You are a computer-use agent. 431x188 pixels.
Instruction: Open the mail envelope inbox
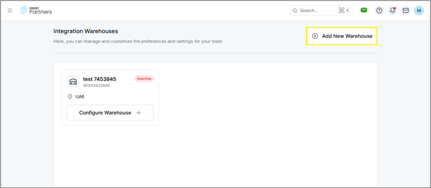click(x=406, y=11)
